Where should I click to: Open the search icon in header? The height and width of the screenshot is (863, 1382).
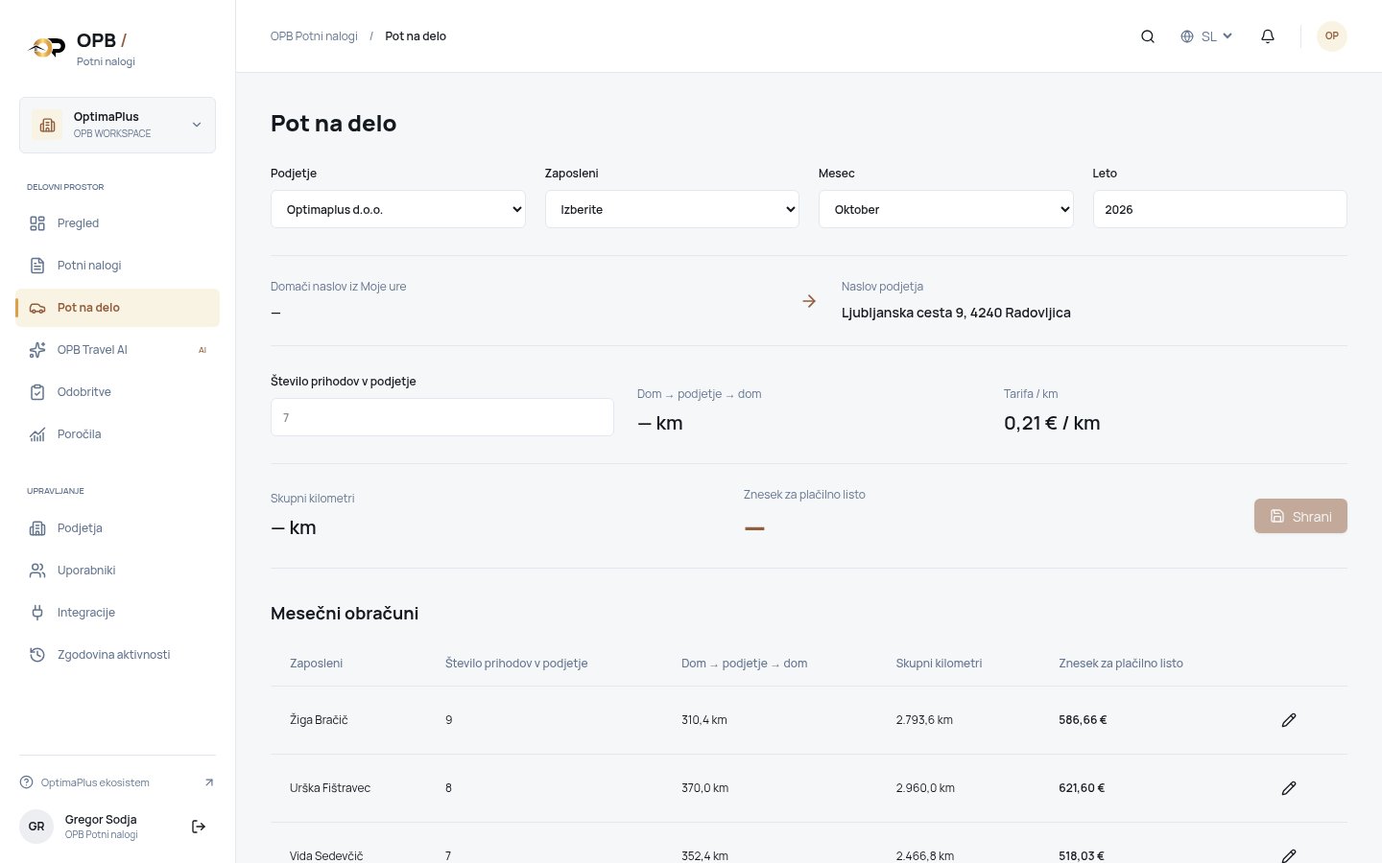pos(1148,36)
